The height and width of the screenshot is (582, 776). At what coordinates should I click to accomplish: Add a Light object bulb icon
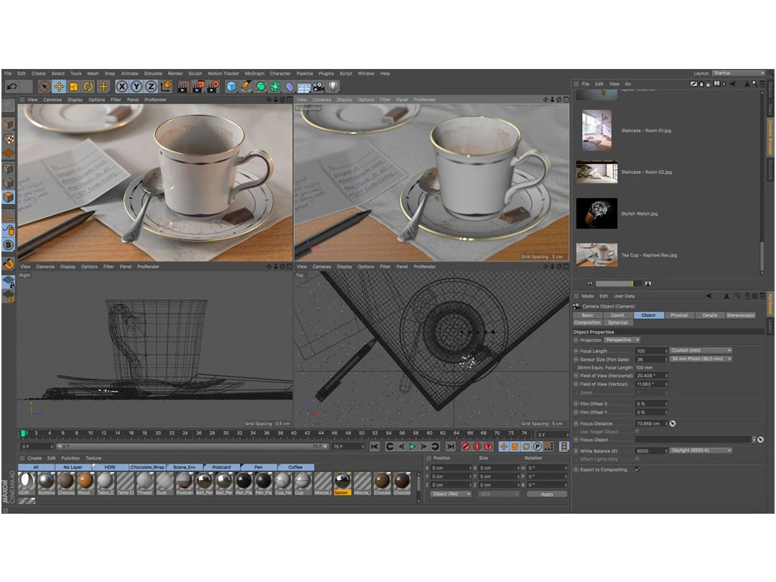[333, 87]
